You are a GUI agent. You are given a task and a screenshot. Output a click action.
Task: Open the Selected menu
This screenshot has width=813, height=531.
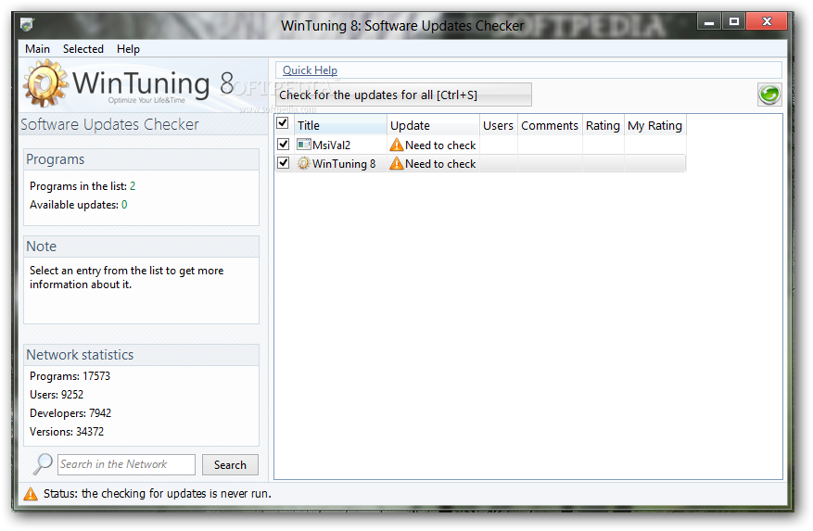tap(83, 49)
